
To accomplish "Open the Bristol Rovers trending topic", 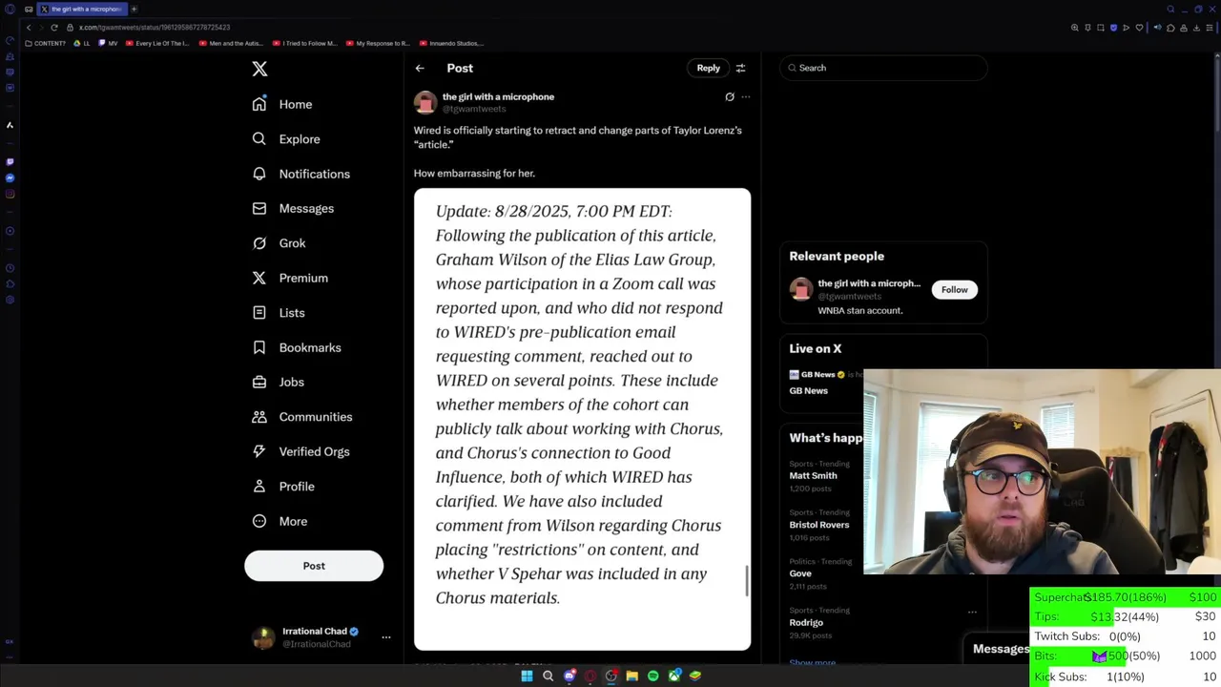I will [818, 525].
